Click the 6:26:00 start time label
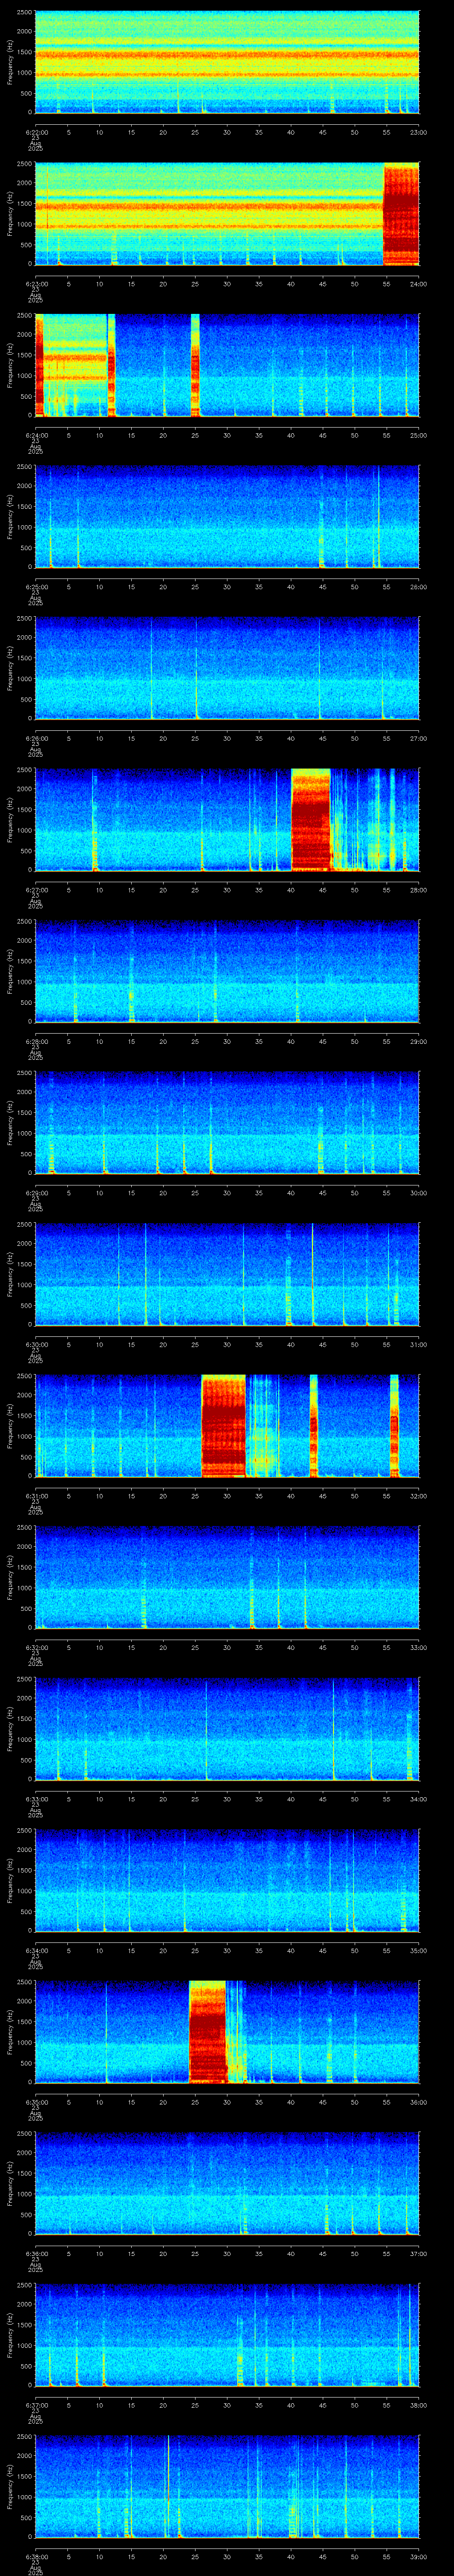This screenshot has height=2576, width=454. pyautogui.click(x=36, y=738)
